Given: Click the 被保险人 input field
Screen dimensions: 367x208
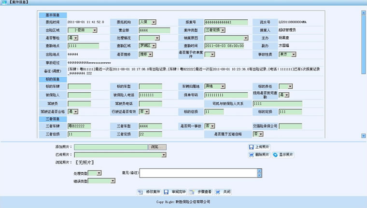Looking at the screenshot, I should [79, 95].
